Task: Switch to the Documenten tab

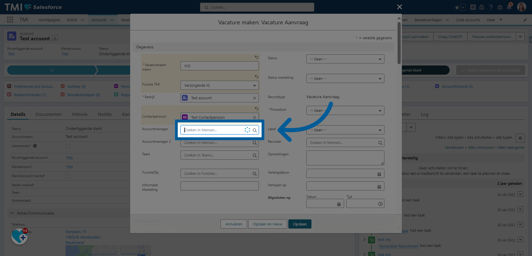Action: pos(49,114)
